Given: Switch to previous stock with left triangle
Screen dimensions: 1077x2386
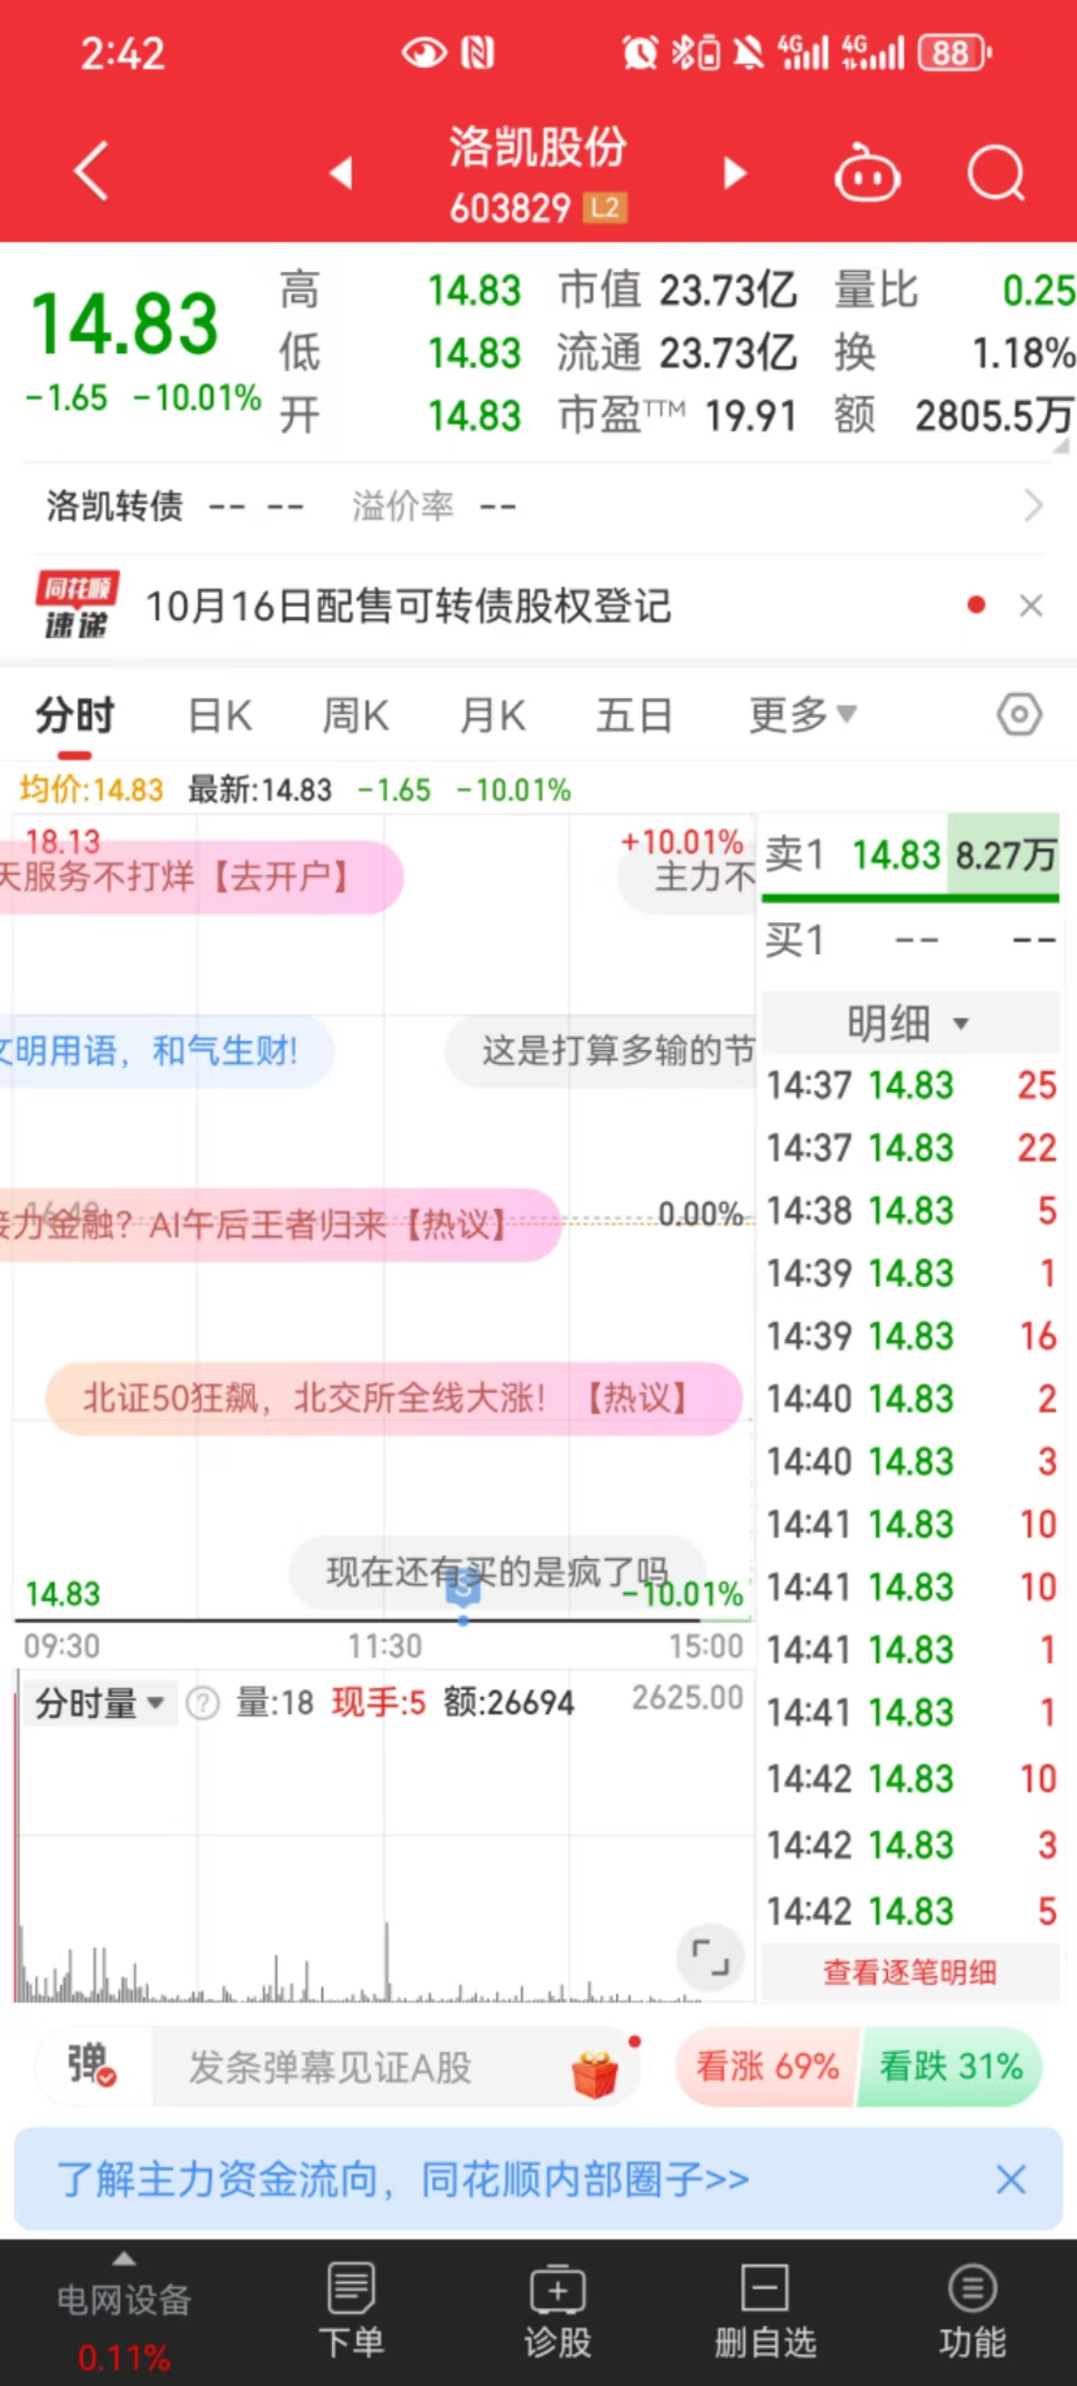Looking at the screenshot, I should tap(342, 172).
